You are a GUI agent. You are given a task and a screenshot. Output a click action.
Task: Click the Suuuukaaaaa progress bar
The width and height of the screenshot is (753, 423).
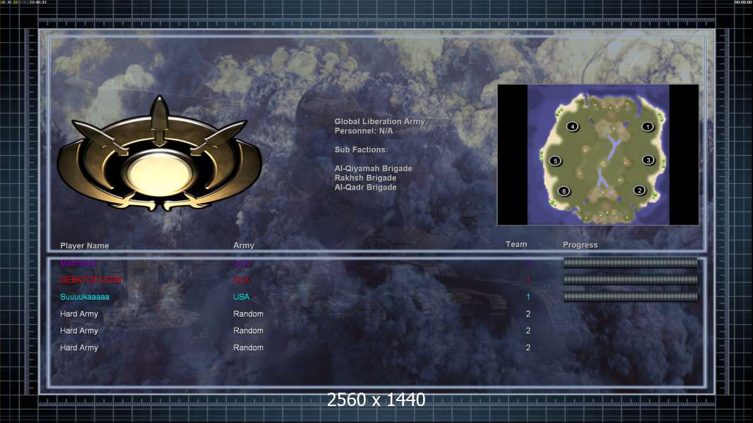(x=630, y=297)
